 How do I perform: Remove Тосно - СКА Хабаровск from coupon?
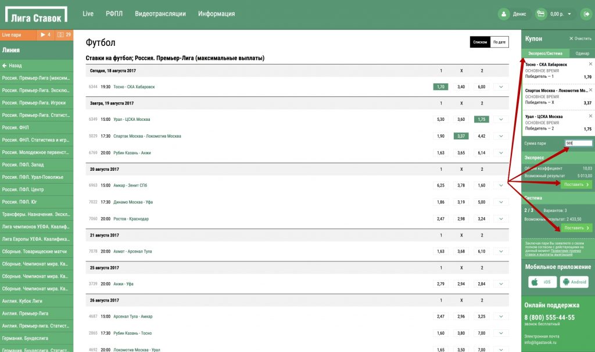590,64
